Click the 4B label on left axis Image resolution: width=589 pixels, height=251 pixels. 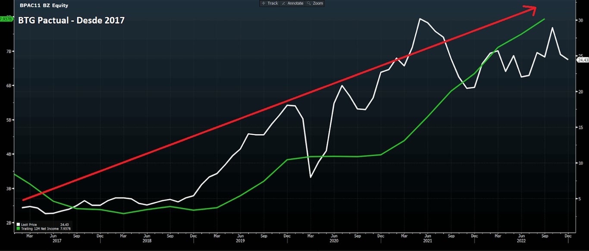click(9, 154)
